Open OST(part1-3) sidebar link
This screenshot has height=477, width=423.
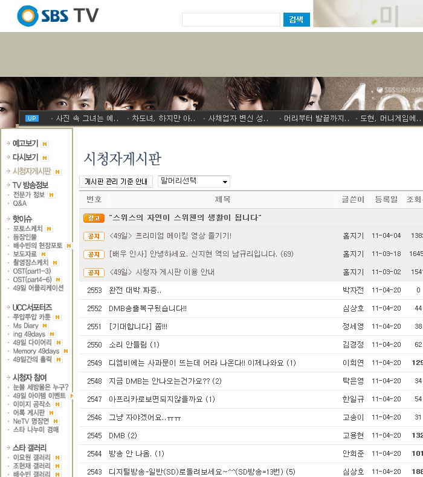32,271
